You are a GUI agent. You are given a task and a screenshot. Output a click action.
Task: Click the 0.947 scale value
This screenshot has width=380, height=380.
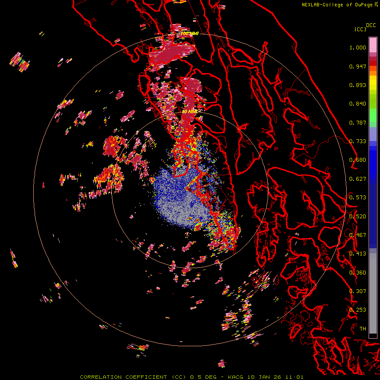[x=358, y=66]
